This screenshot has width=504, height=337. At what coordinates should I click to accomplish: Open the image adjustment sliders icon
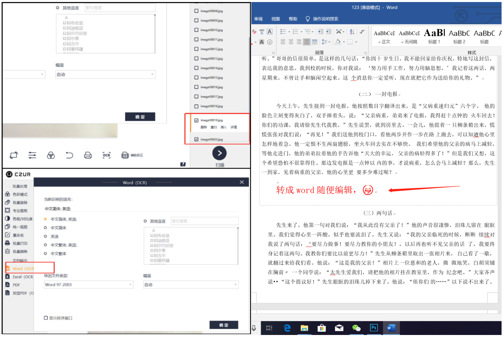click(x=32, y=155)
